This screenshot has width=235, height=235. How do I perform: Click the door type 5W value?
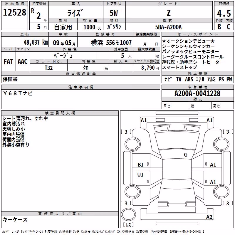click(114, 13)
